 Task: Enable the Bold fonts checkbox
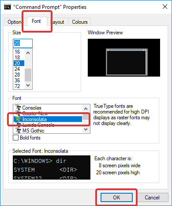click(15, 138)
